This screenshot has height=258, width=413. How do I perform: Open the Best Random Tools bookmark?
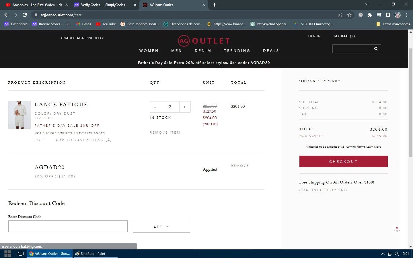(x=140, y=24)
